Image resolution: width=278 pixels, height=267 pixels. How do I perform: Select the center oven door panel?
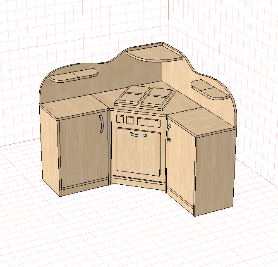(x=139, y=152)
